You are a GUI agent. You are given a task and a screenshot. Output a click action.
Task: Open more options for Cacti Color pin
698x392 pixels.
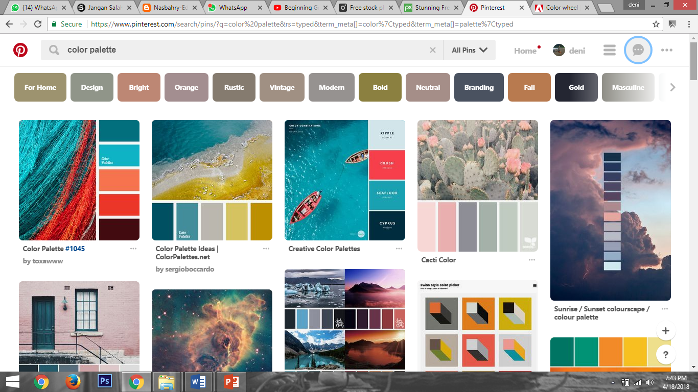532,260
